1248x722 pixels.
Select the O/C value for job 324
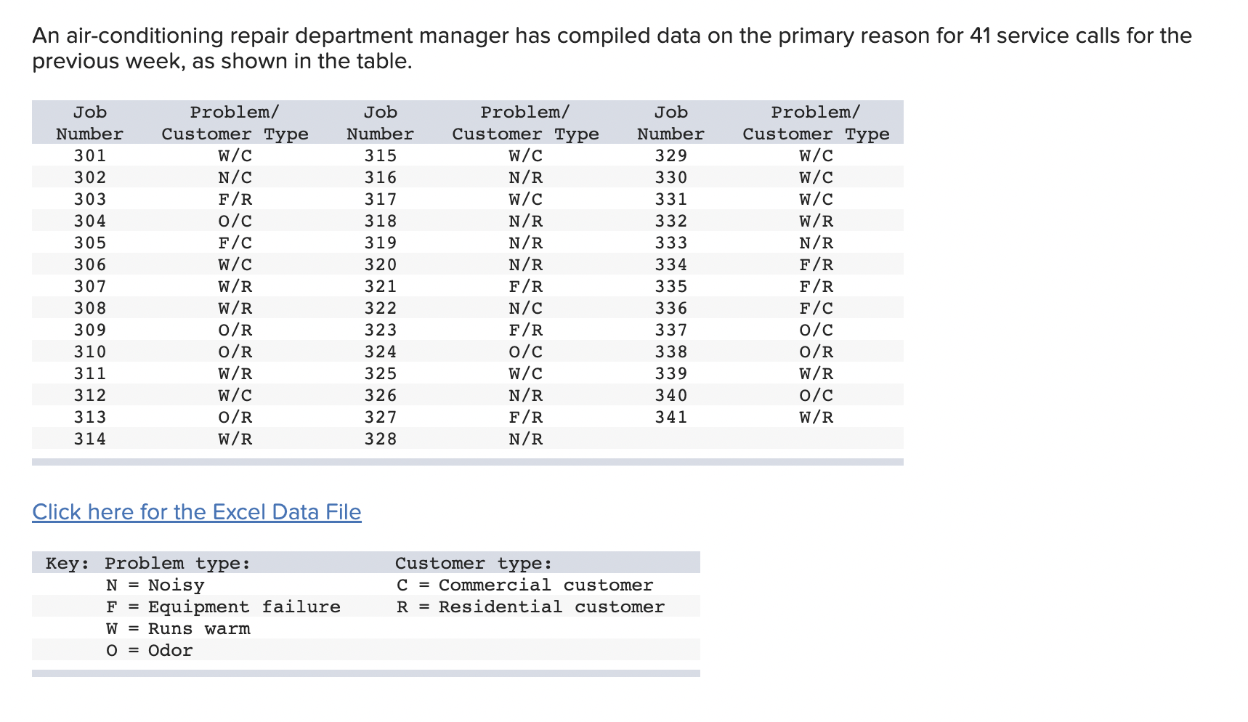526,352
